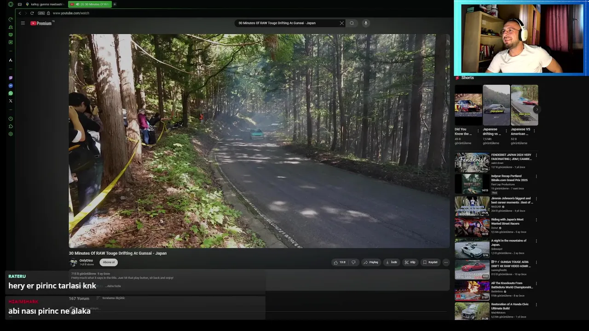Open the green 'M' sidebar panel icon
589x331 pixels.
coord(11,42)
